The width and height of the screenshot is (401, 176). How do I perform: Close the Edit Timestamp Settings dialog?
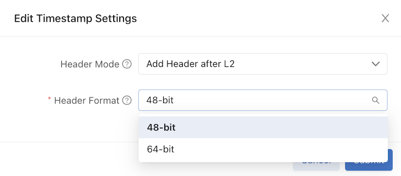(x=385, y=18)
